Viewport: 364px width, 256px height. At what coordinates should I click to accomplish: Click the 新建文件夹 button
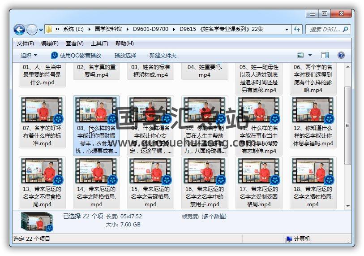click(163, 55)
